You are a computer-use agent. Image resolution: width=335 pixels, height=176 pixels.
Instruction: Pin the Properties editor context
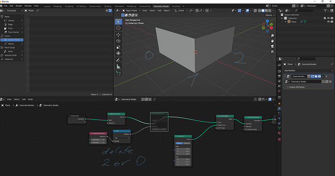[332, 64]
